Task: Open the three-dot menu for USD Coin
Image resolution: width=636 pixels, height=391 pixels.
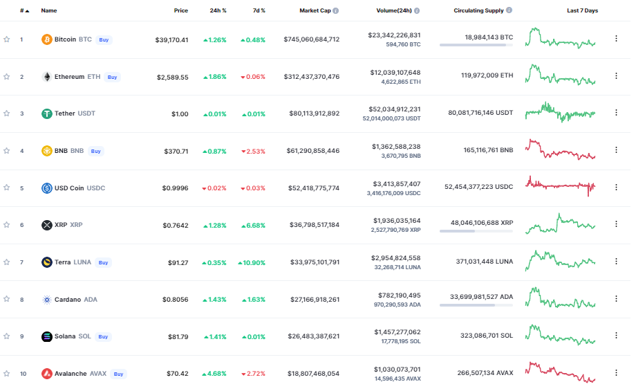Action: pos(616,187)
